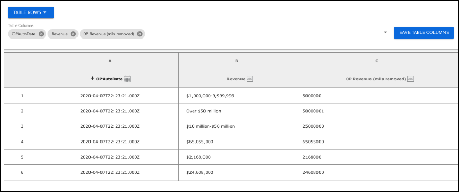
Task: Select row number 4
Action: [23, 142]
